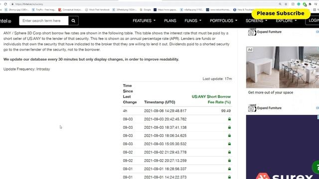Open the FEATURES dropdown menu
The width and height of the screenshot is (319, 179).
(x=144, y=21)
